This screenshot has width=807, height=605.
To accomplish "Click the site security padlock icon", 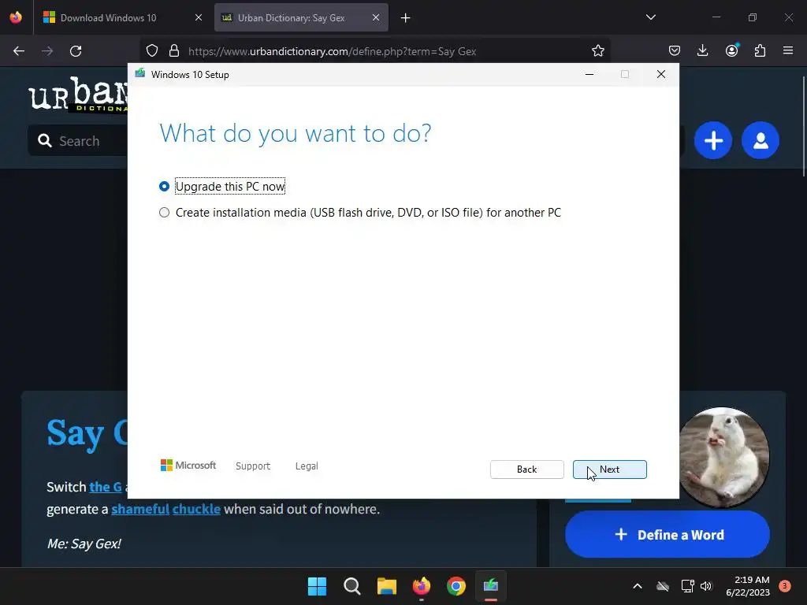I will 174,51.
